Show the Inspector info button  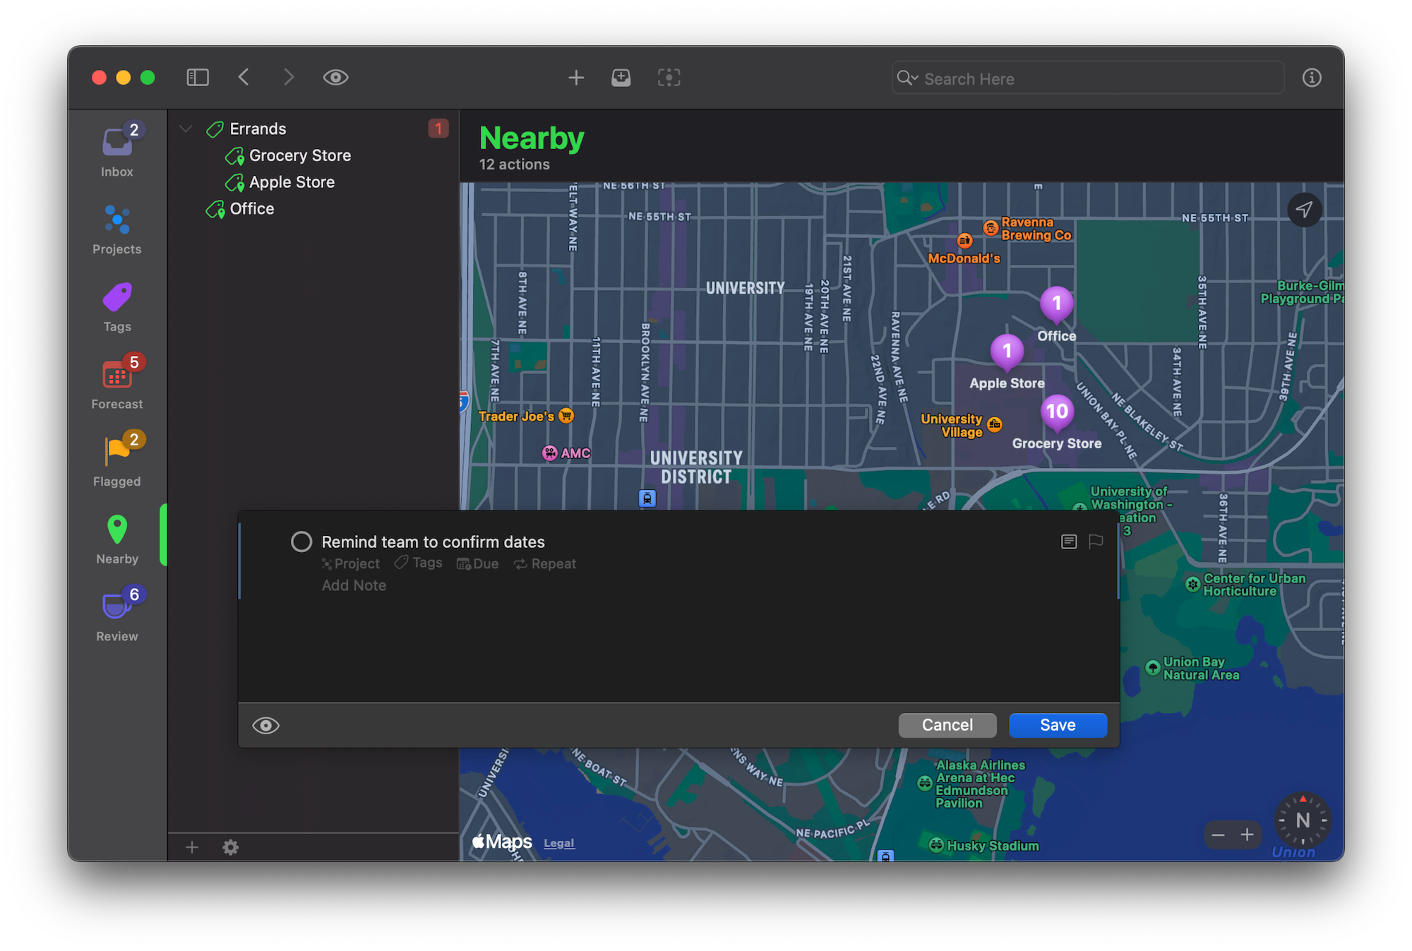click(x=1312, y=78)
